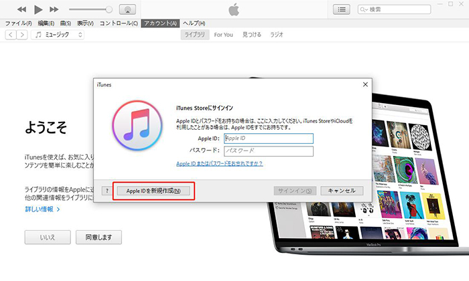Open the コントロール(C) menu
The height and width of the screenshot is (281, 469).
(119, 23)
